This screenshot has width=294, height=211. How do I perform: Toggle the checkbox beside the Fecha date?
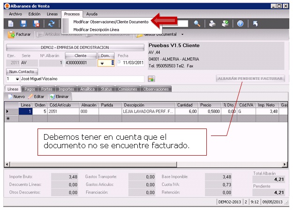point(119,62)
